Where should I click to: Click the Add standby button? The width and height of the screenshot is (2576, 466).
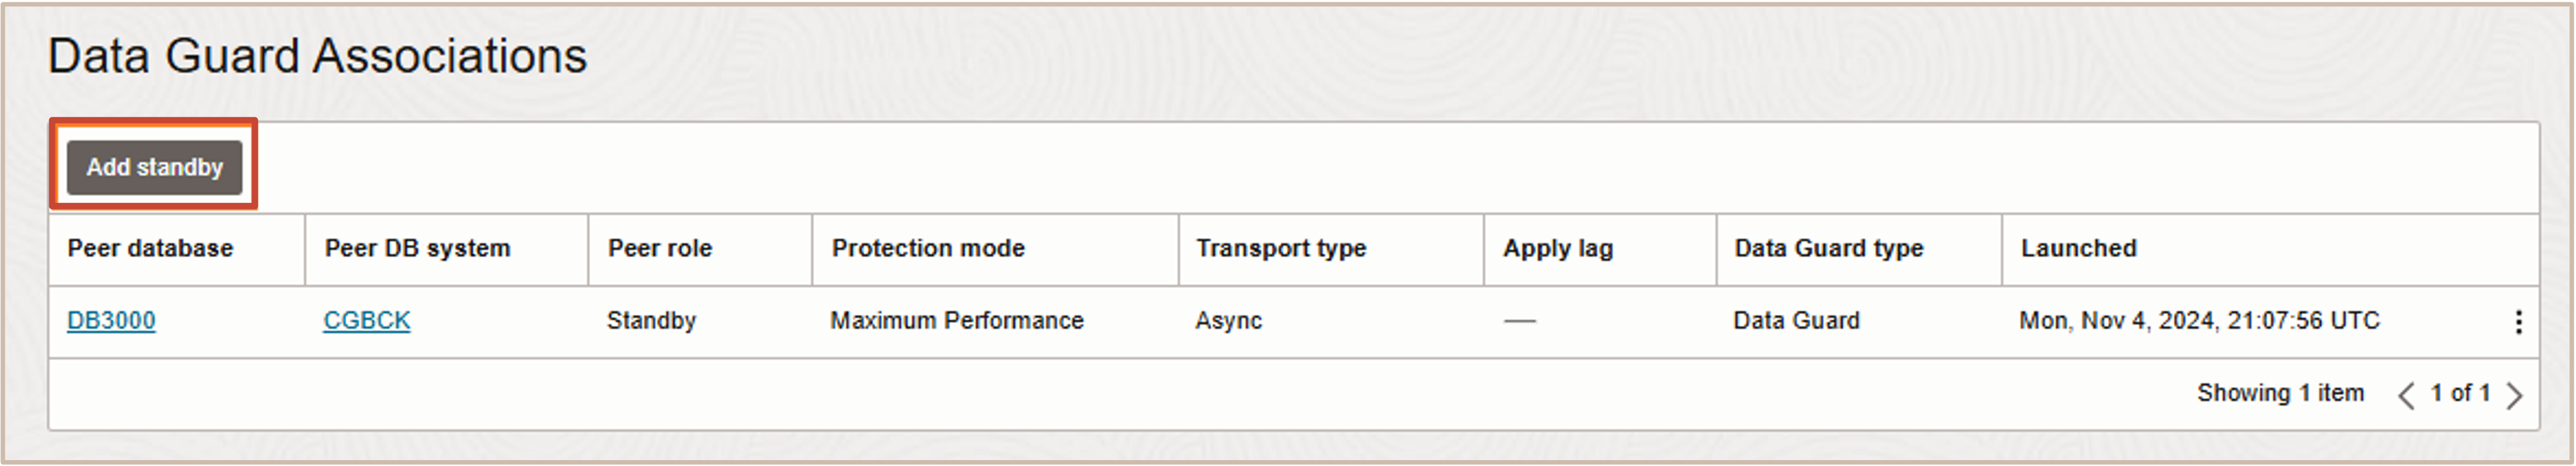154,167
